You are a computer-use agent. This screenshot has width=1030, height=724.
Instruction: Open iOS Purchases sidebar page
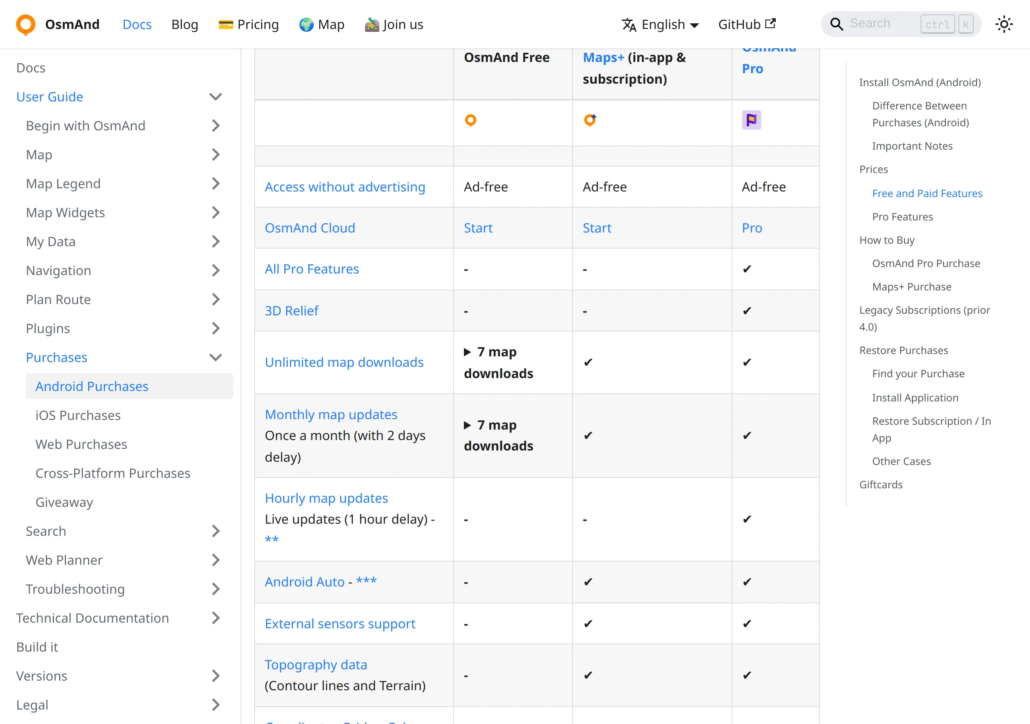[78, 415]
